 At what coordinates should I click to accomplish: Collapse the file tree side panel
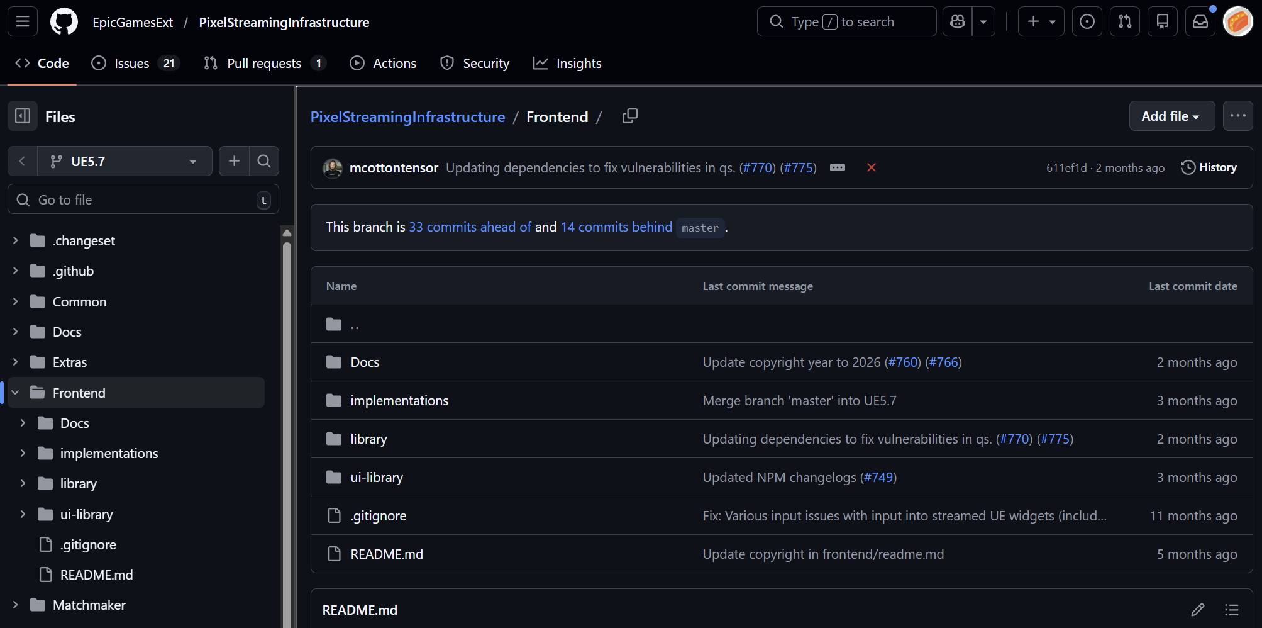pyautogui.click(x=23, y=116)
